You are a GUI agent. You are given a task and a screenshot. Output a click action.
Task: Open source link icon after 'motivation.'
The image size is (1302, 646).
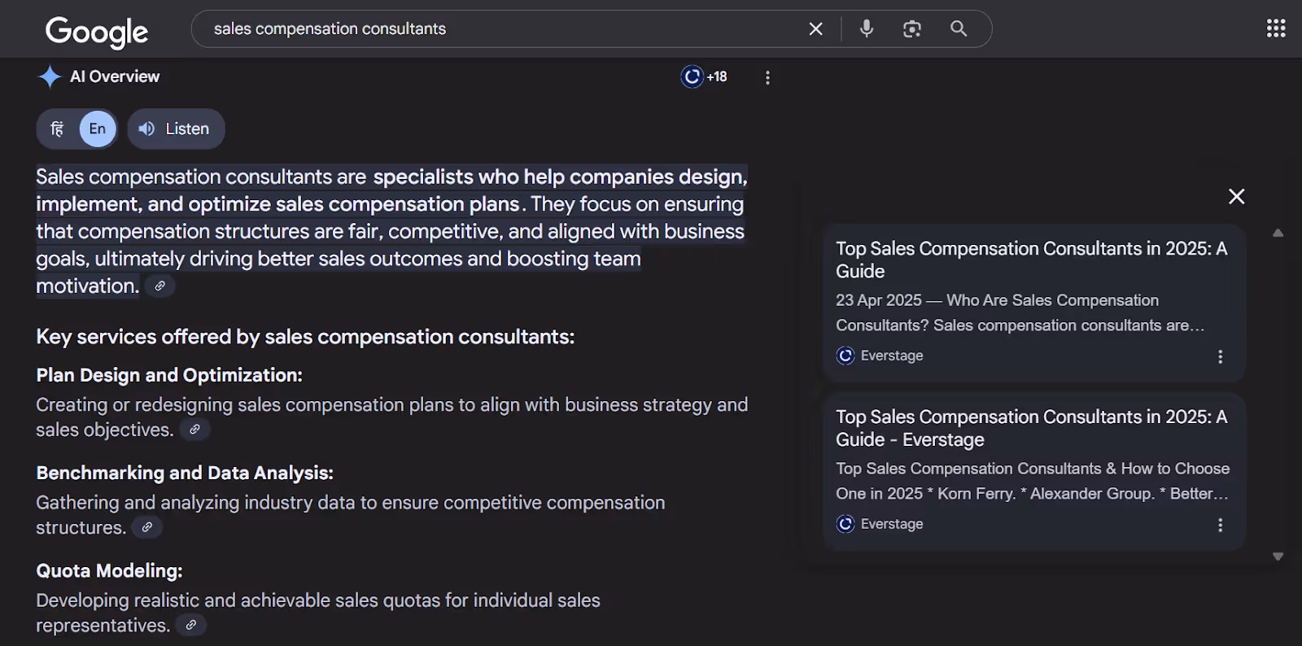160,286
